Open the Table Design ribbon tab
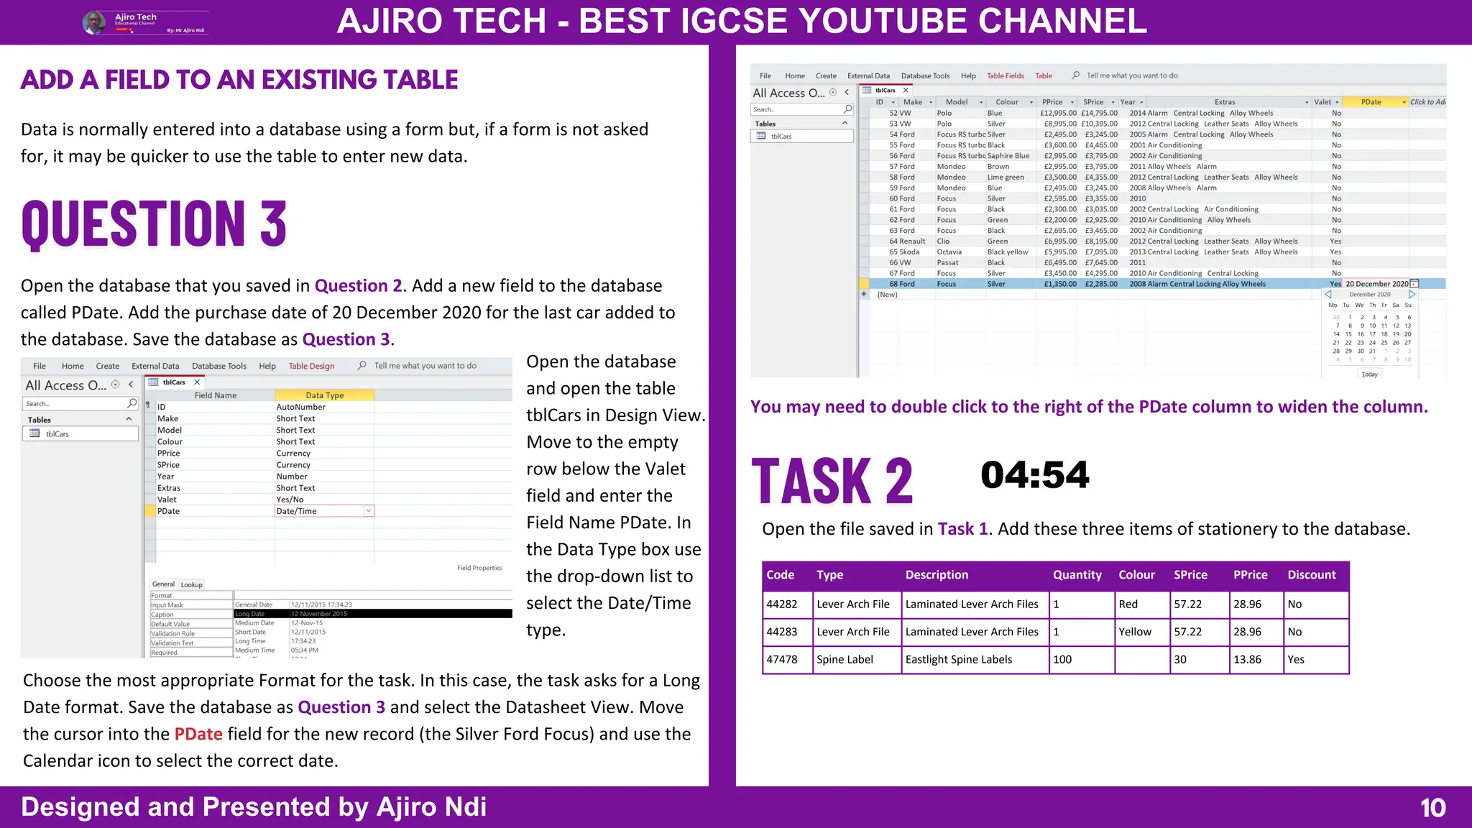This screenshot has height=828, width=1472. (x=311, y=366)
